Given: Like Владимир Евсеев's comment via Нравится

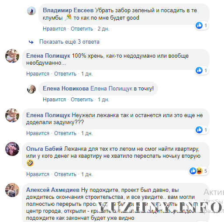Looking at the screenshot, I should [x=54, y=29].
